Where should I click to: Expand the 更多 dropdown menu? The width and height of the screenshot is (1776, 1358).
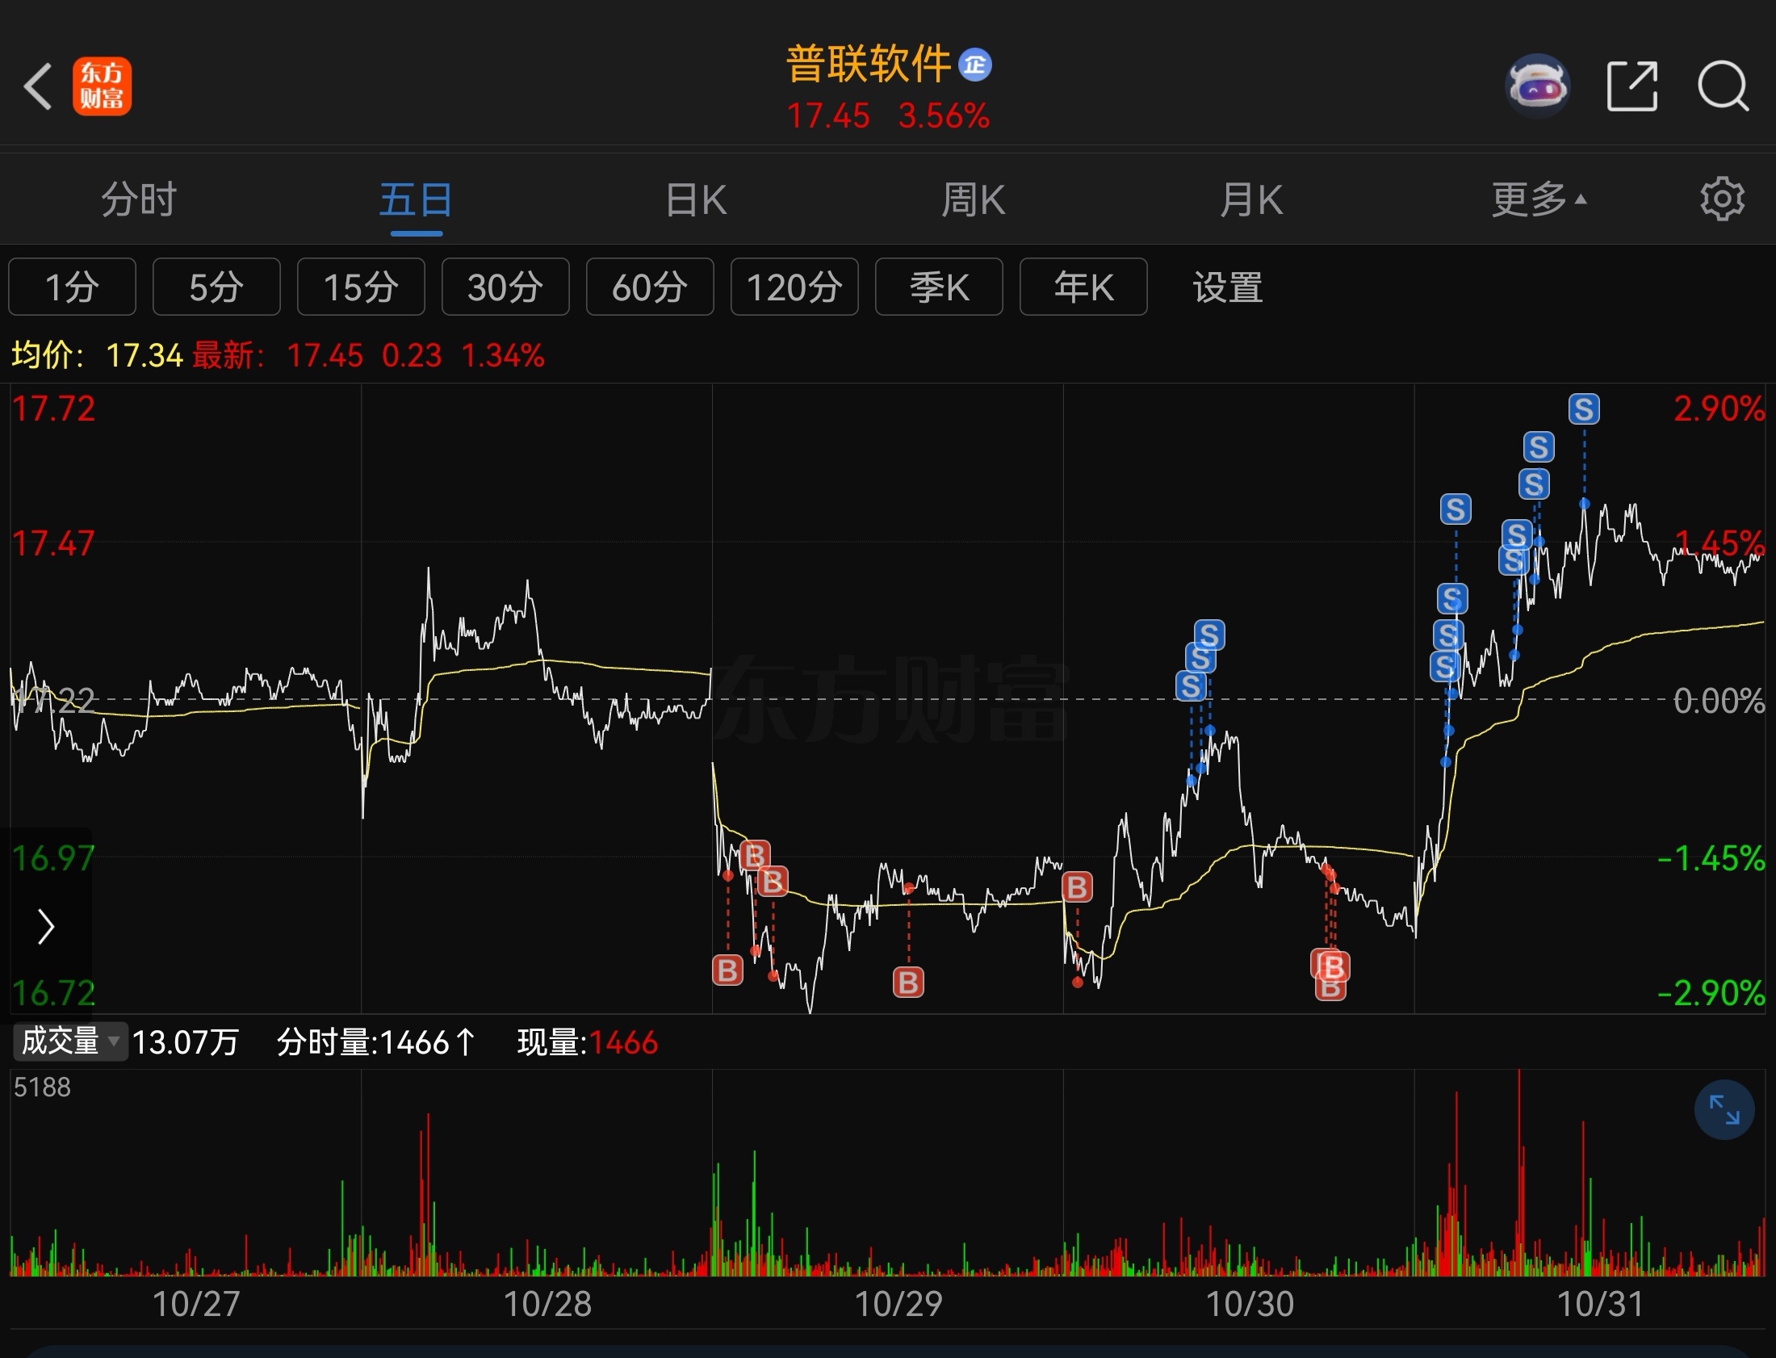pyautogui.click(x=1538, y=199)
